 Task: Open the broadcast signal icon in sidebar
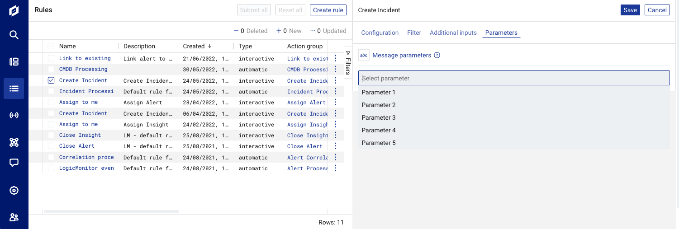[14, 115]
